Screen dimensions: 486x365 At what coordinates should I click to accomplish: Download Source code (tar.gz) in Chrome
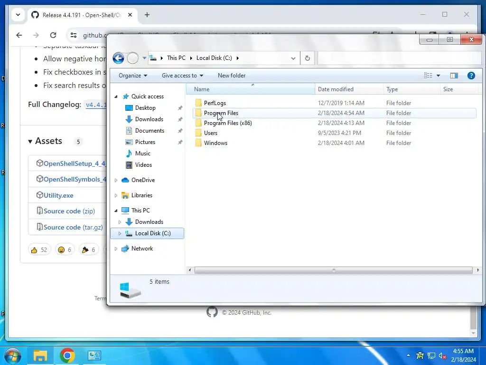click(73, 227)
